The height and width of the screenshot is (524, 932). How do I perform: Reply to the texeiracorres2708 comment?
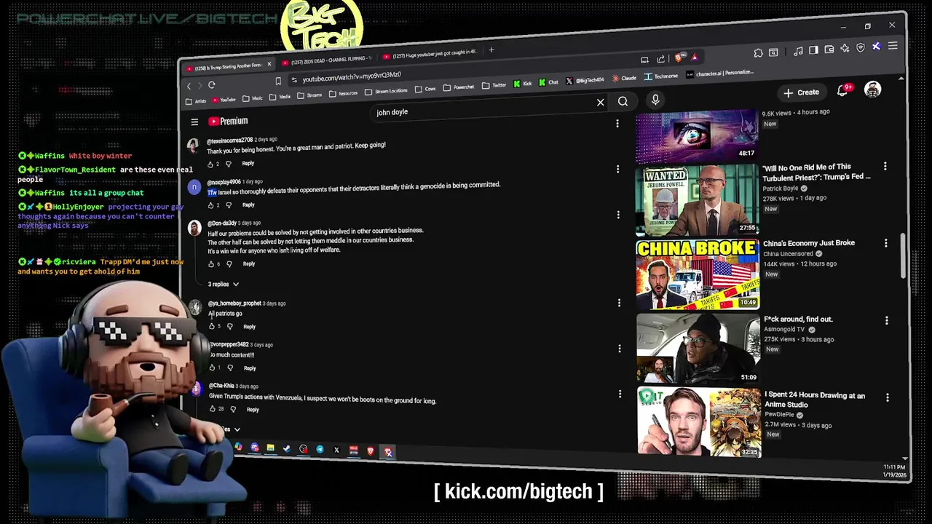click(x=248, y=164)
